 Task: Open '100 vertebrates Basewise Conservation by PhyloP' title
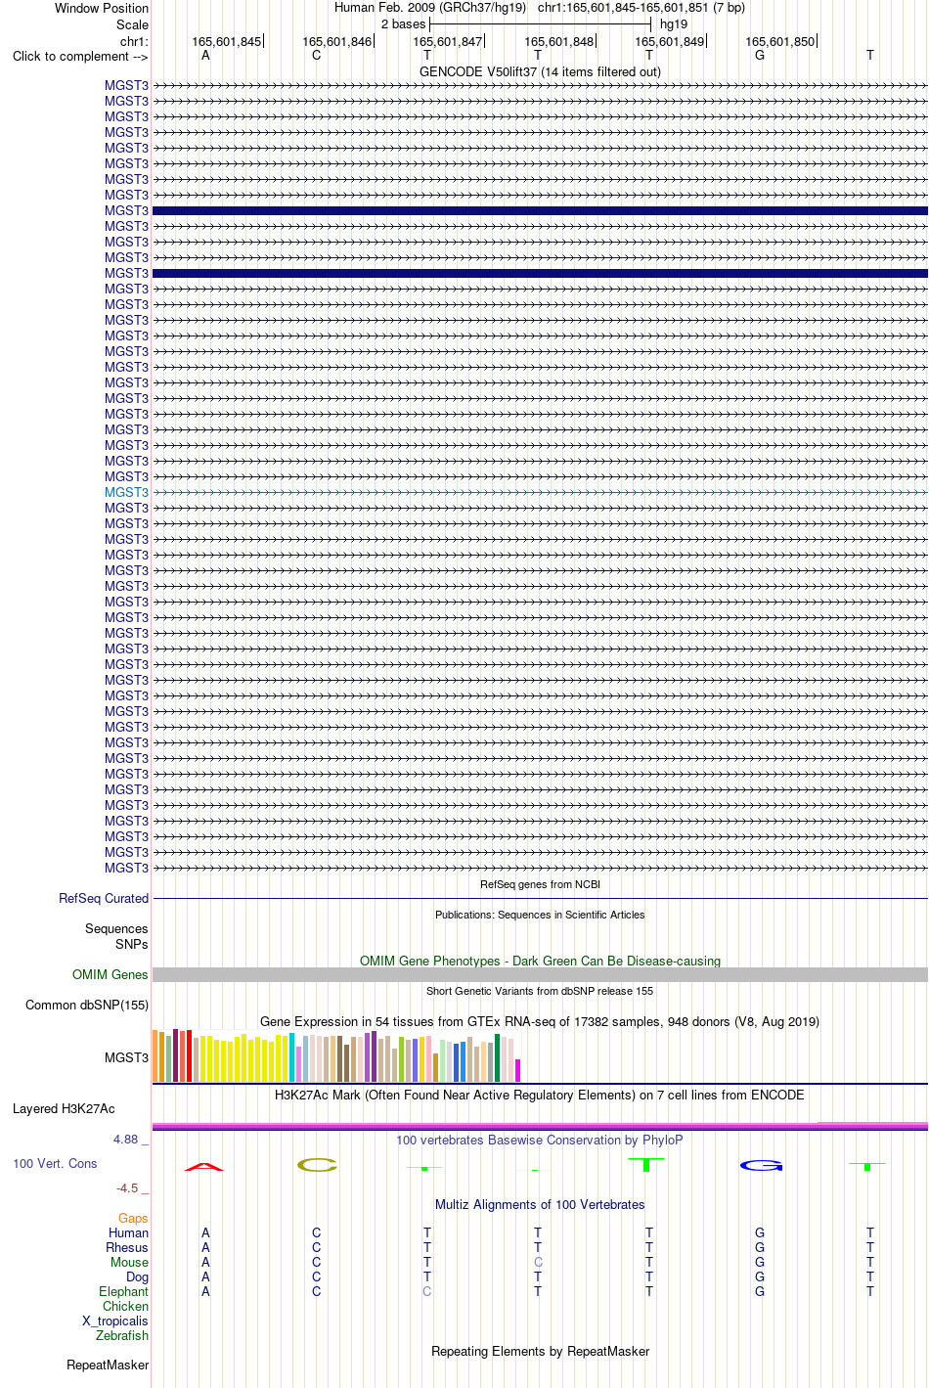tap(540, 1140)
